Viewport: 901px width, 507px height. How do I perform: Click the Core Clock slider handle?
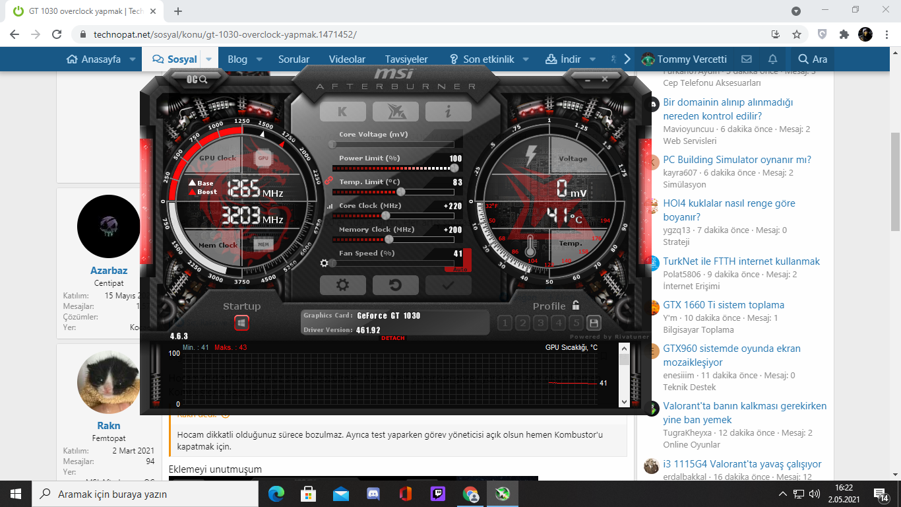pos(385,215)
